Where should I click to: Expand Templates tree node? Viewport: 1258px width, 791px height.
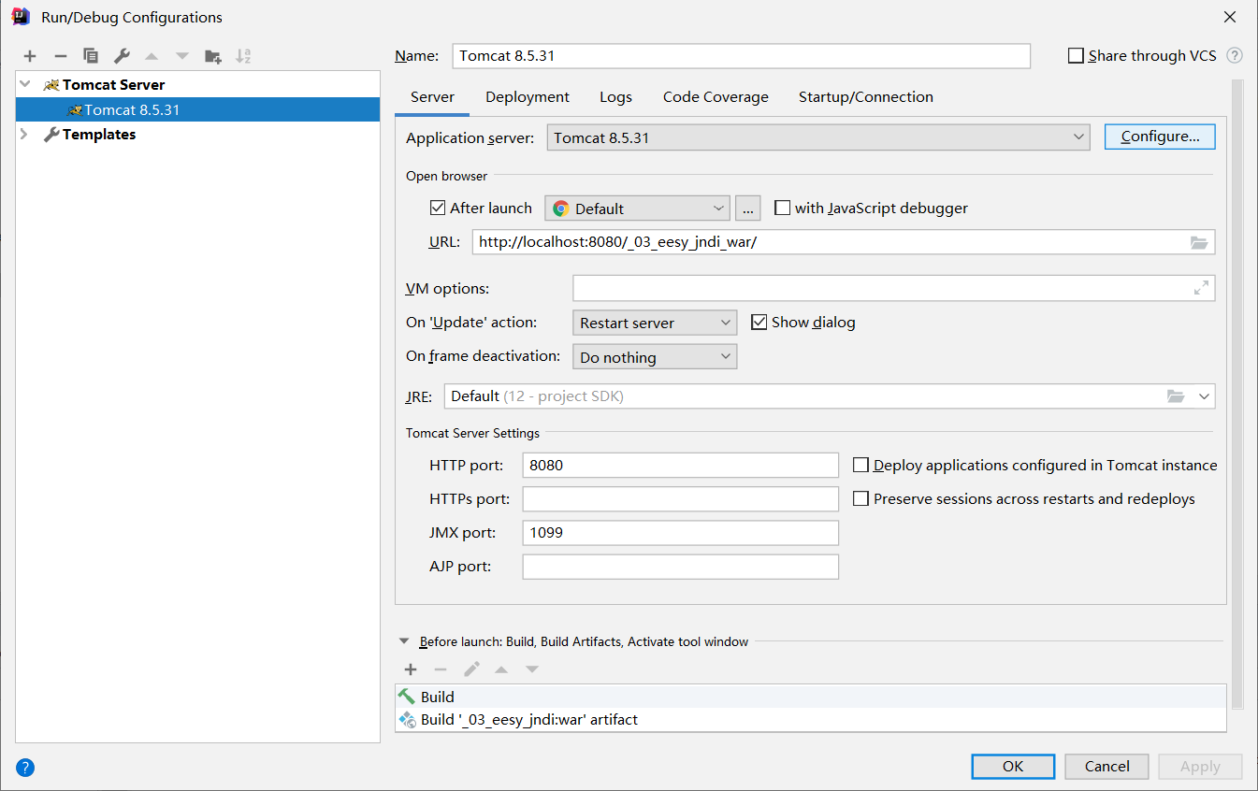[x=25, y=135]
